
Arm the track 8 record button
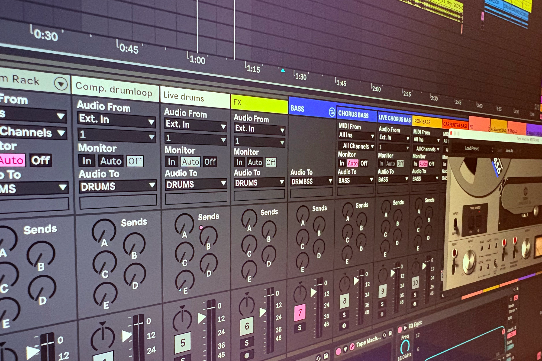click(344, 326)
